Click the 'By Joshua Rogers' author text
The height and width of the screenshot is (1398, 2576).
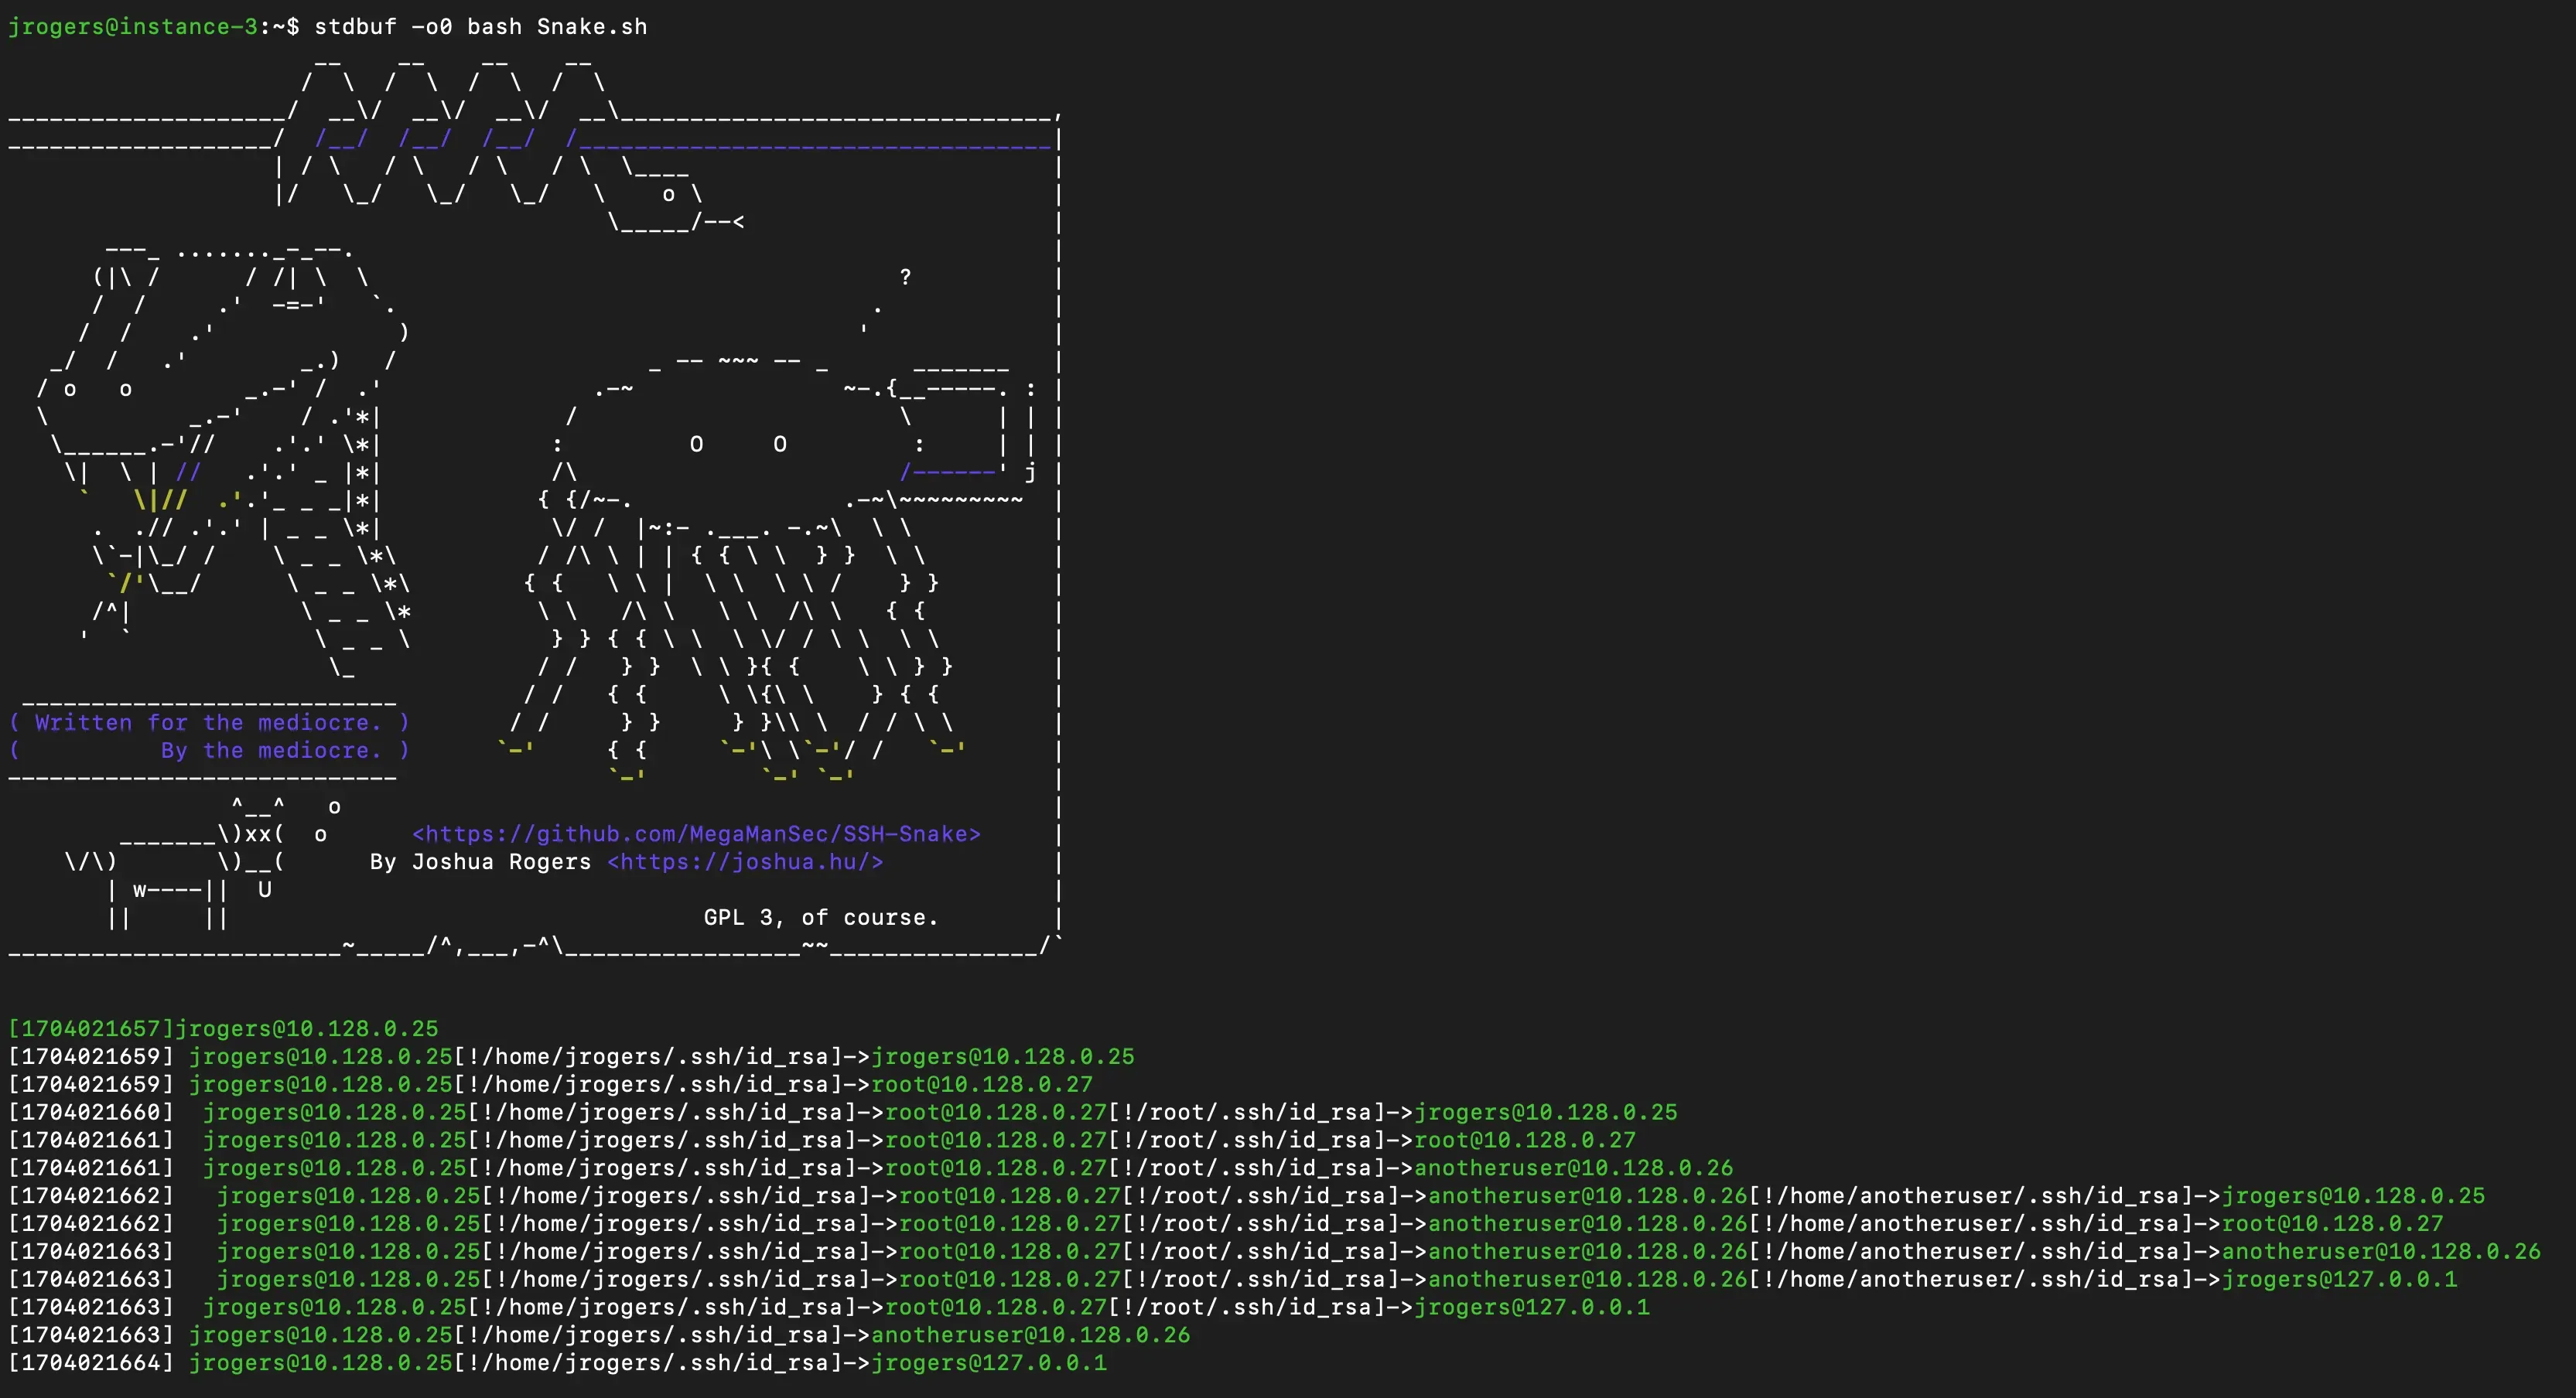tap(480, 861)
